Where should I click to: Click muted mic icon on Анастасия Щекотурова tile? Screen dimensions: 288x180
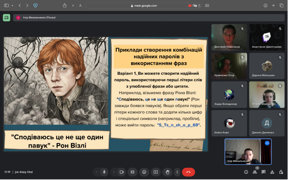point(280,29)
